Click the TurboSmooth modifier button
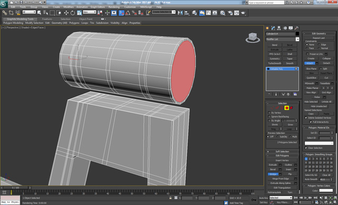Image resolution: width=338 pixels, height=205 pixels. (275, 63)
